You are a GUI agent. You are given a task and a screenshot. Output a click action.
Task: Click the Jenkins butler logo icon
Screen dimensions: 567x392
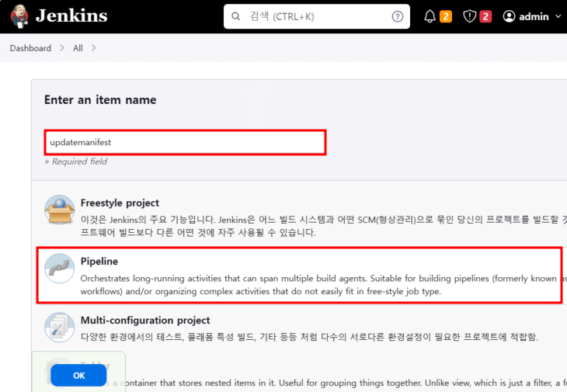[x=19, y=16]
